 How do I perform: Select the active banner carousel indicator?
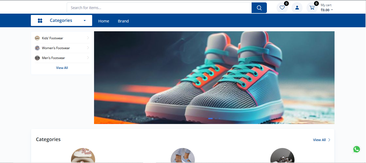click(210, 118)
